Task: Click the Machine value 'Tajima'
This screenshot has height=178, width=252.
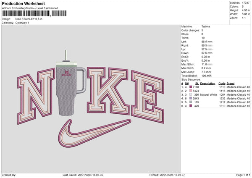Action: tap(205, 26)
